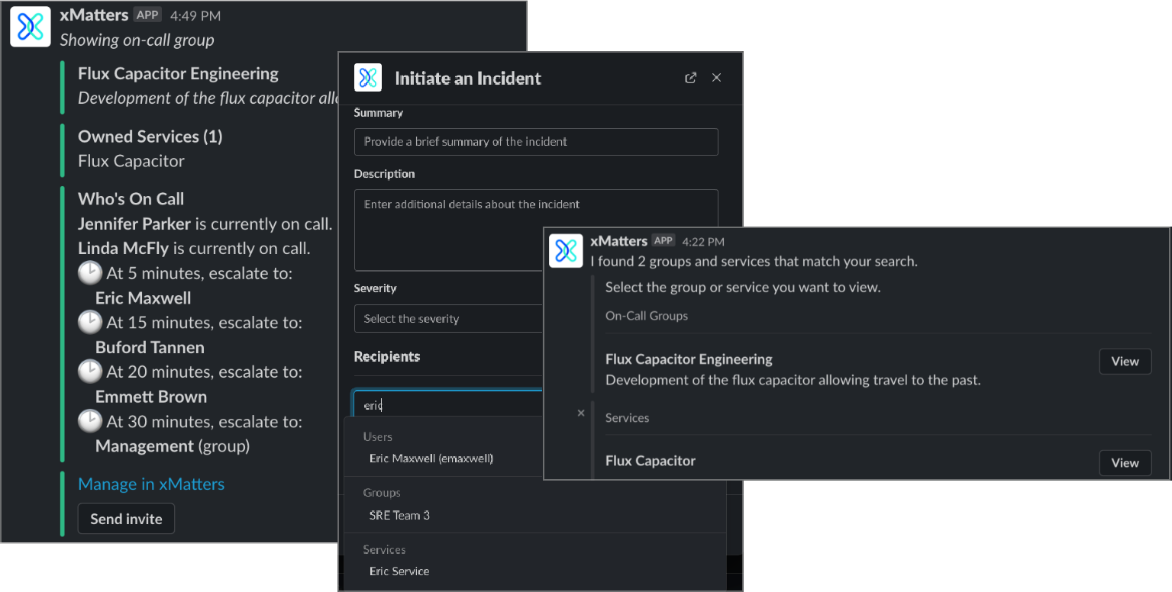Select Eric Maxwell (emaxwell) from Users

(431, 458)
